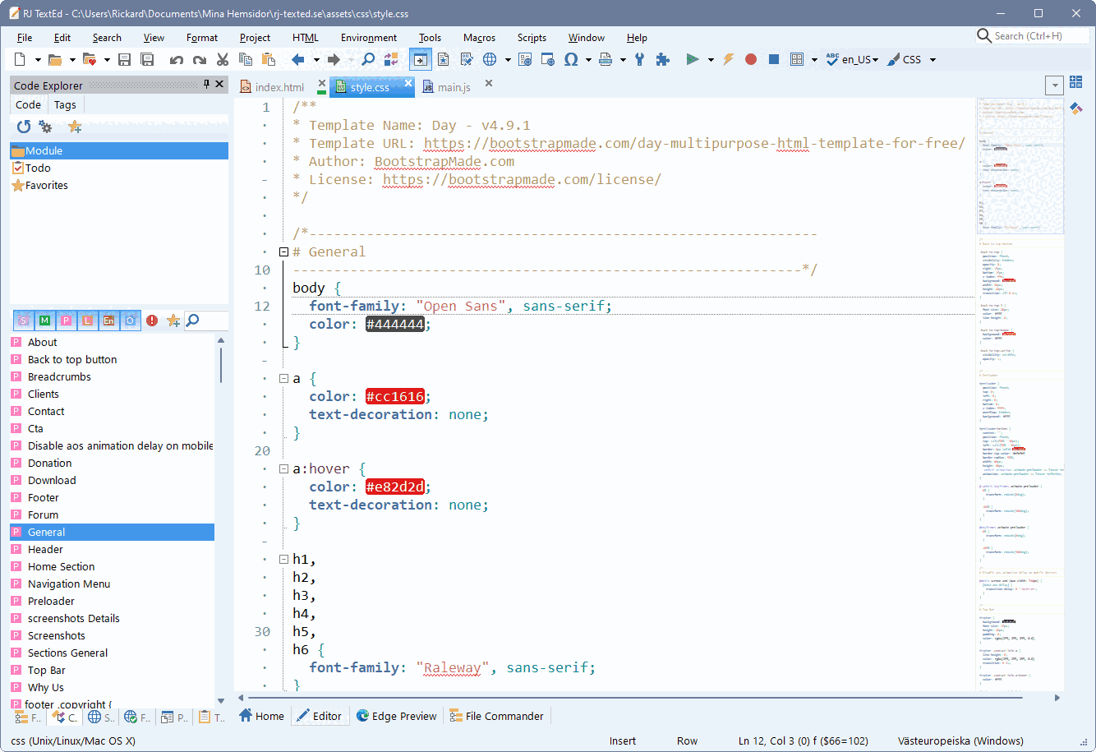1096x752 pixels.
Task: Click the red record macro button
Action: click(x=751, y=59)
